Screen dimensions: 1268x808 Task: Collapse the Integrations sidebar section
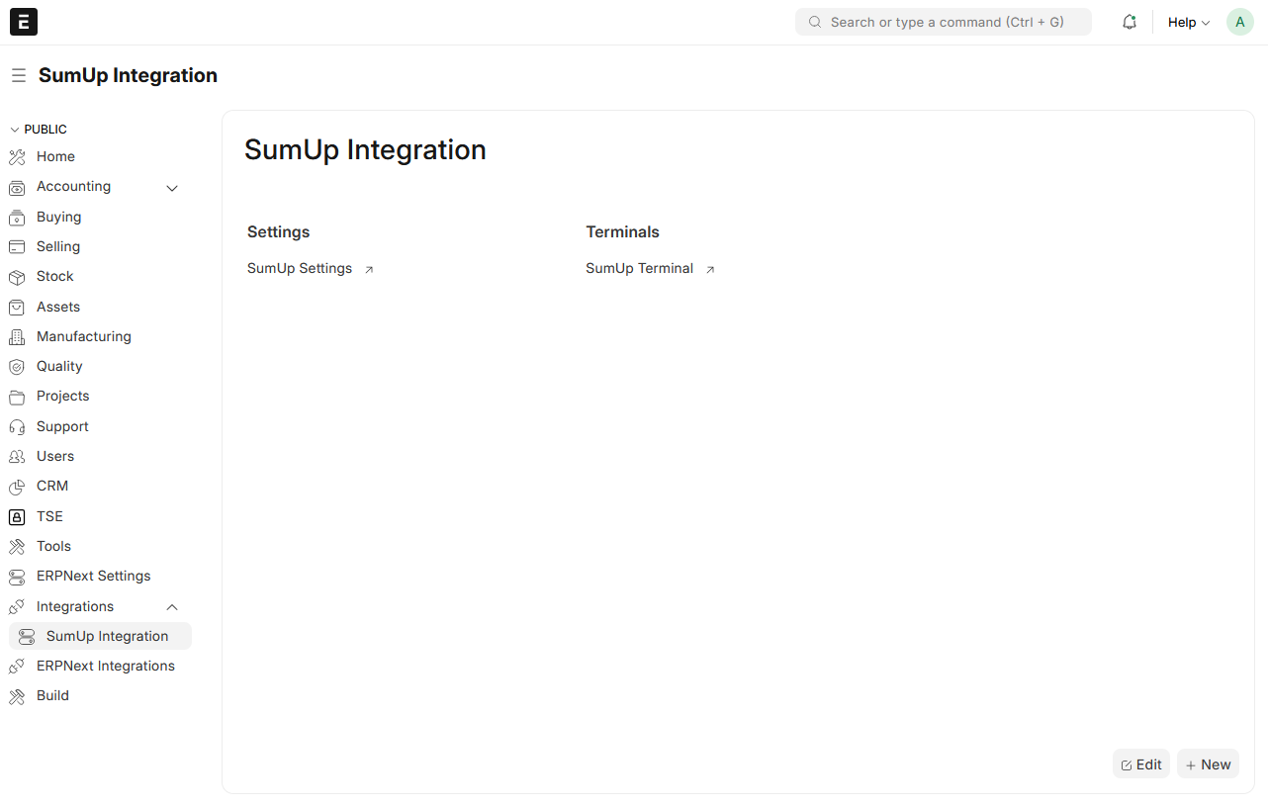(172, 607)
